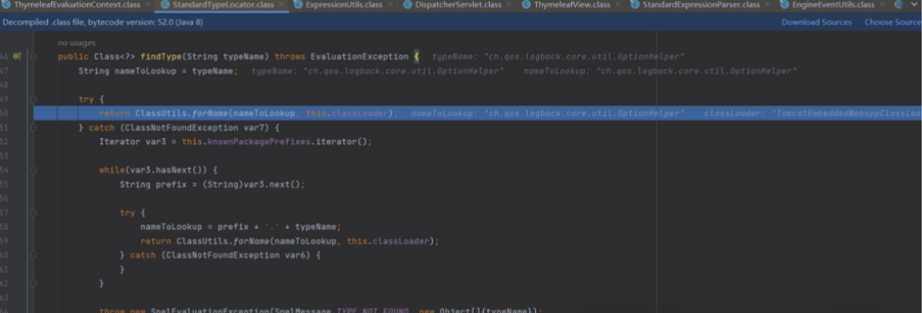922x313 pixels.
Task: Click the 'no usages' hint above findType
Action: 76,43
